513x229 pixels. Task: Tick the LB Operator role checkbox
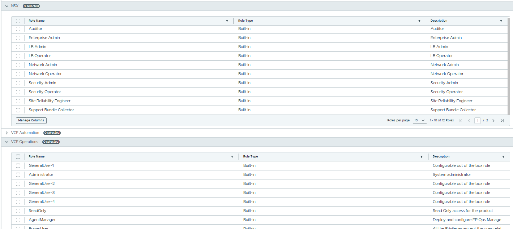click(18, 56)
